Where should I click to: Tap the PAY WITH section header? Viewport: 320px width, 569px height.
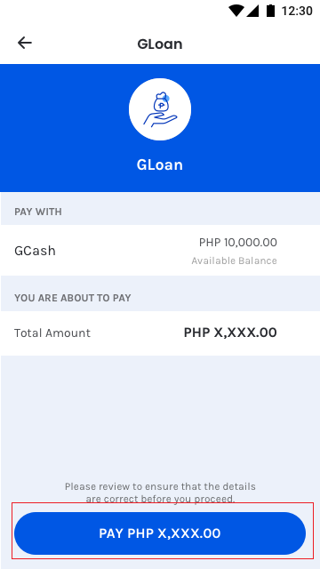click(38, 212)
